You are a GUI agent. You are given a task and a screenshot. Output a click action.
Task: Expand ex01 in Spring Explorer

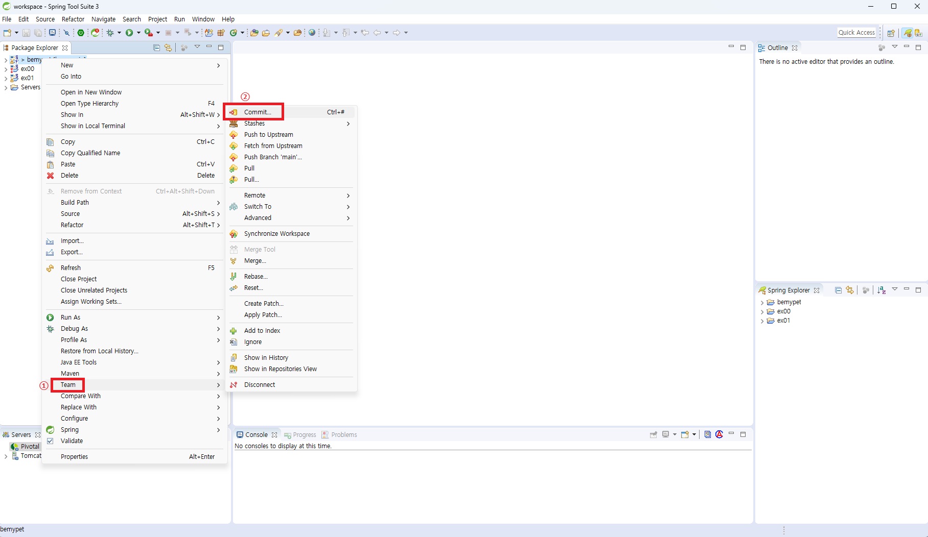pyautogui.click(x=762, y=321)
